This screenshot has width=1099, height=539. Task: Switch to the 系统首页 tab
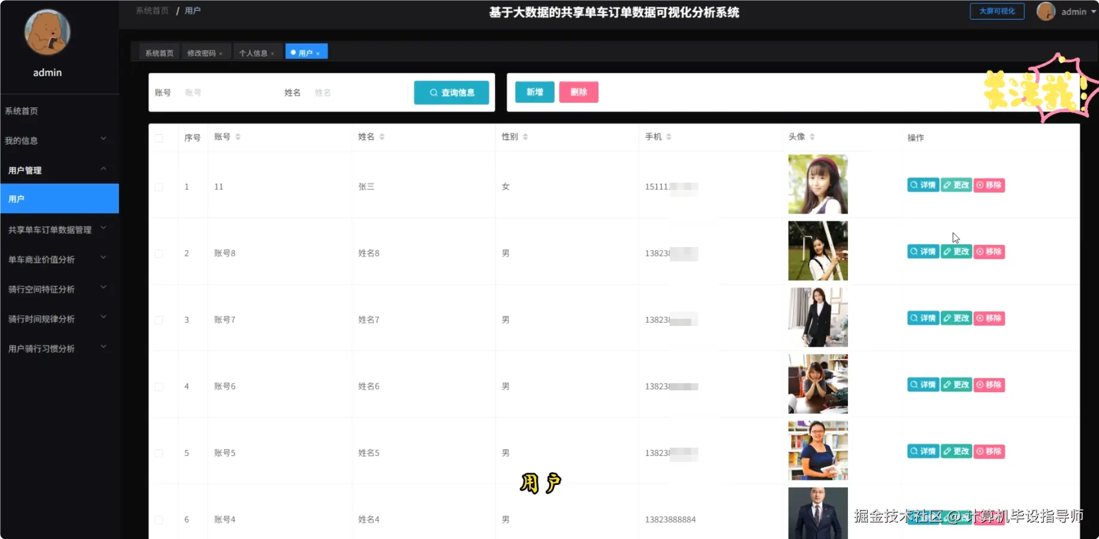pyautogui.click(x=159, y=53)
